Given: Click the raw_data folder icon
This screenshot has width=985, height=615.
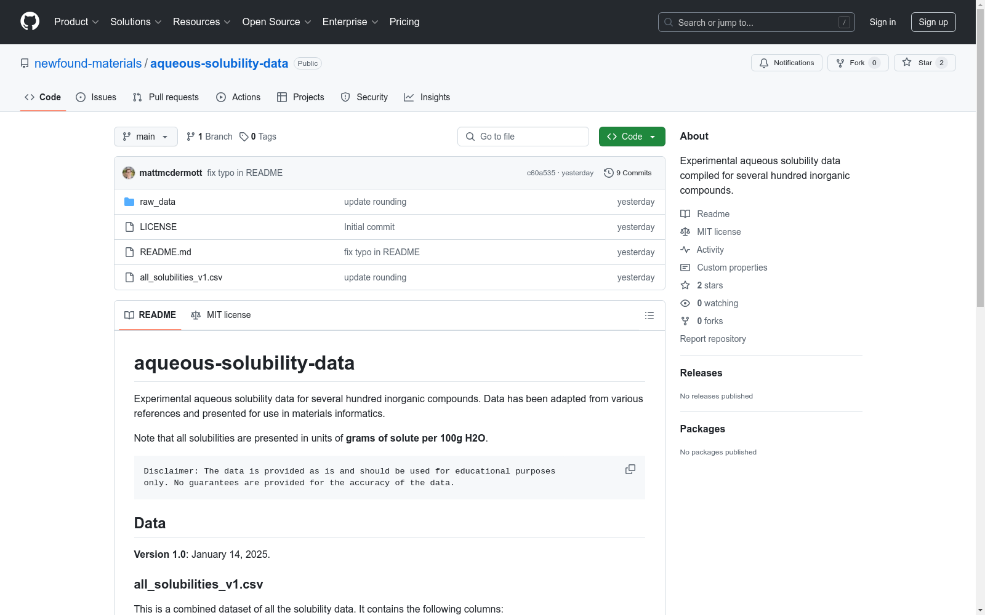Looking at the screenshot, I should pos(129,202).
